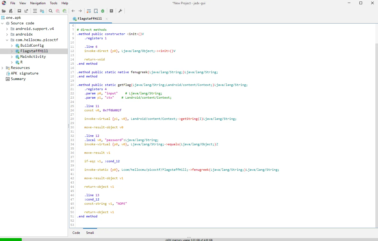Click the jadx application logo icon
Image resolution: width=378 pixels, height=241 pixels.
tap(4, 3)
